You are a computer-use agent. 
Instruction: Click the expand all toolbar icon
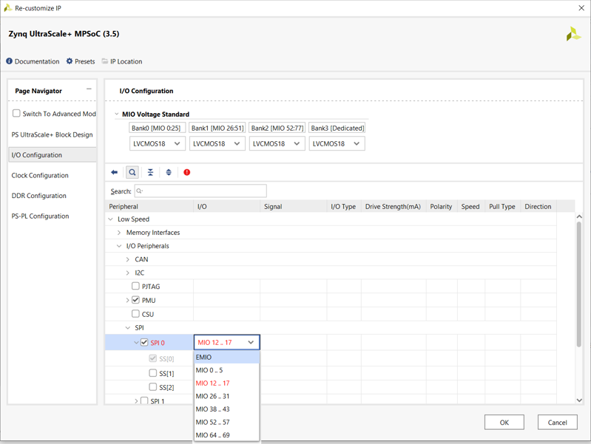[169, 172]
